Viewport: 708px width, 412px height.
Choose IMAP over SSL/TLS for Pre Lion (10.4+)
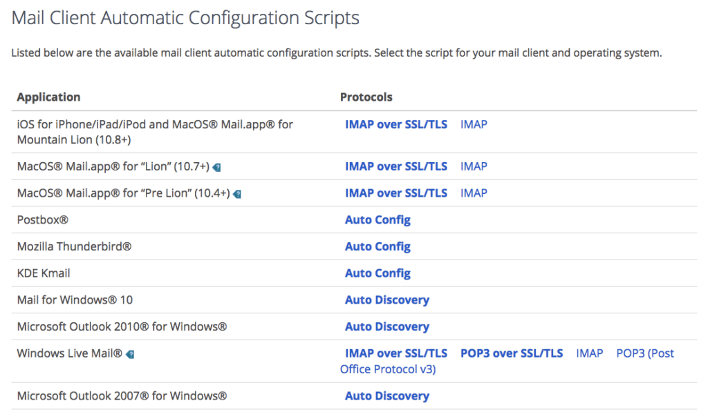coord(396,193)
